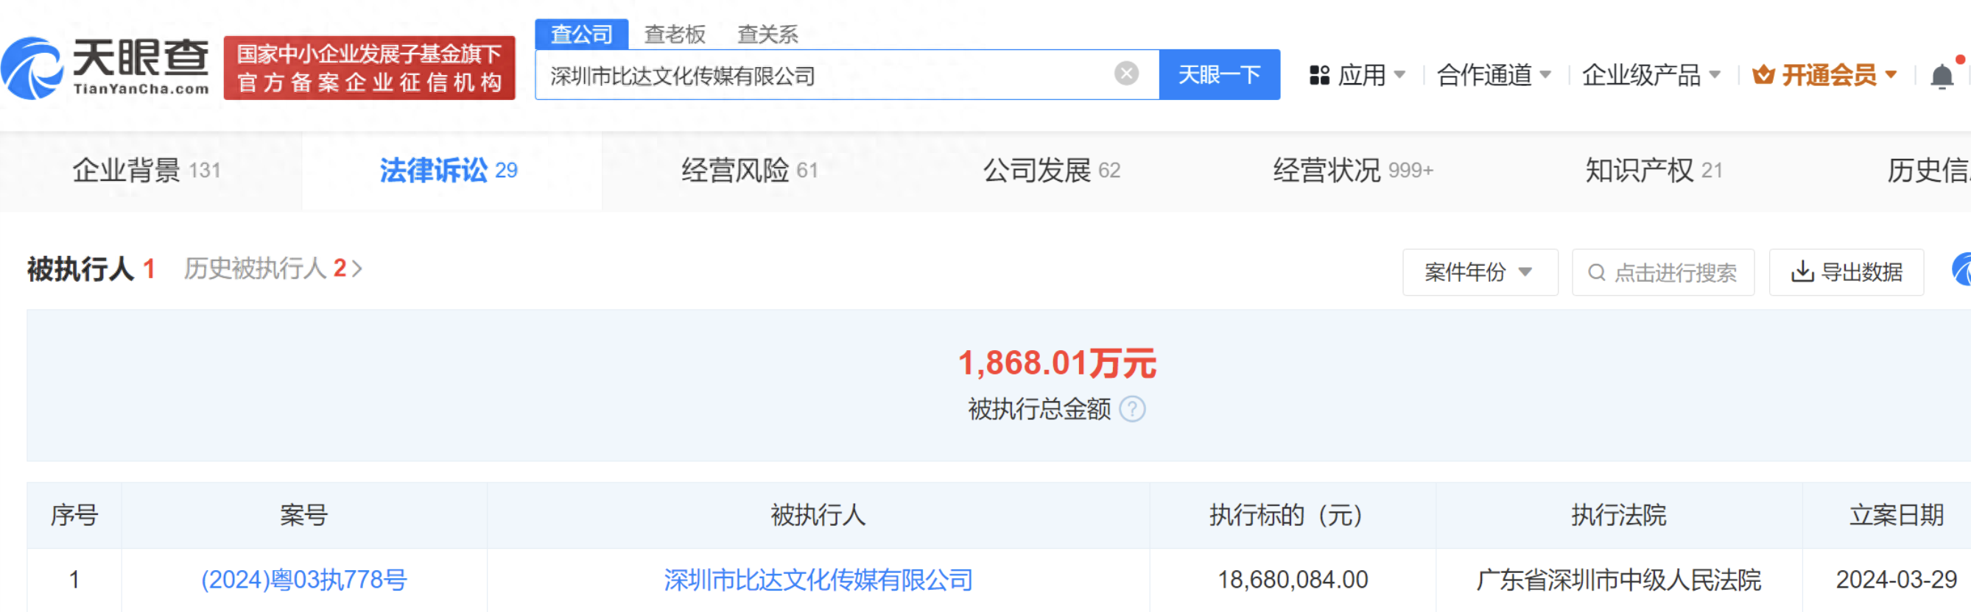Viewport: 1971px width, 612px height.
Task: Click the 应用 grid icon
Action: [x=1319, y=75]
